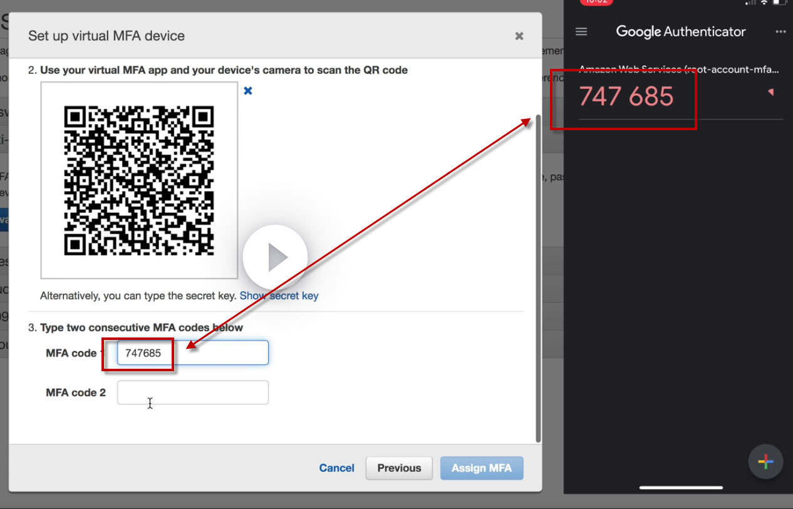Click the phone home indicator bar

(681, 487)
